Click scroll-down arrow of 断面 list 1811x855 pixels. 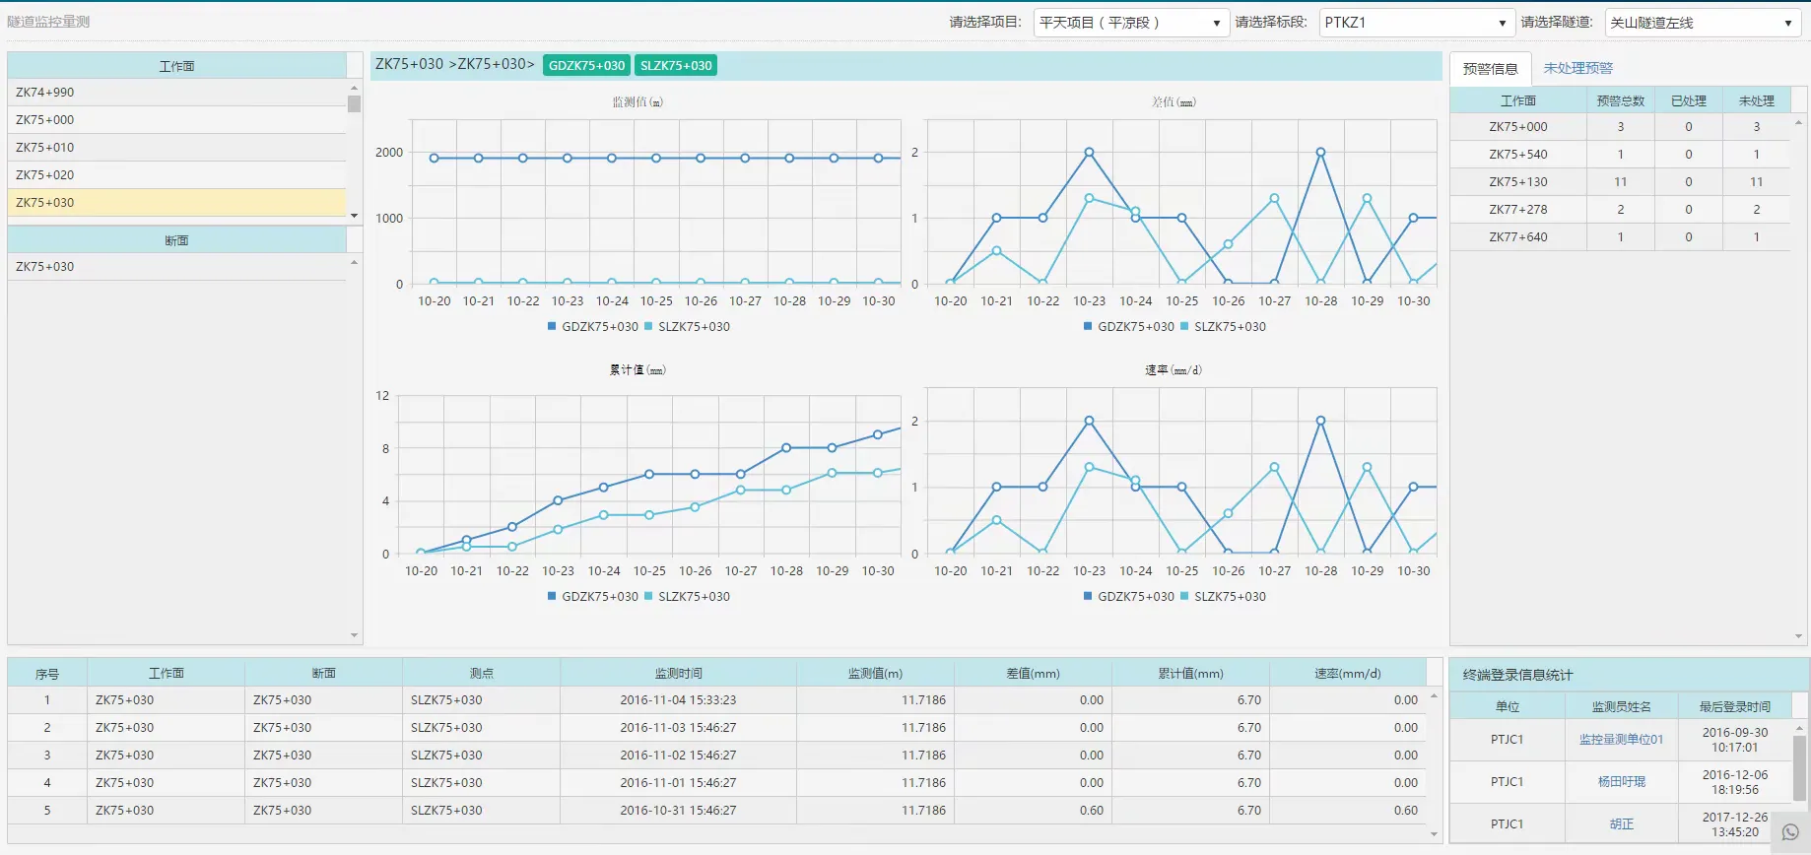point(354,635)
